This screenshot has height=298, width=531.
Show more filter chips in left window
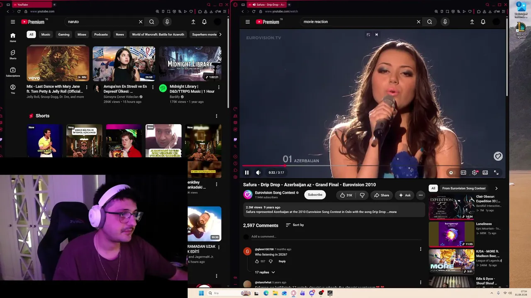click(220, 35)
